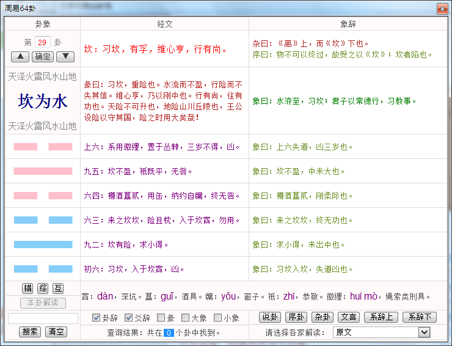Click the down arrow for next hexagram

pyautogui.click(x=65, y=57)
